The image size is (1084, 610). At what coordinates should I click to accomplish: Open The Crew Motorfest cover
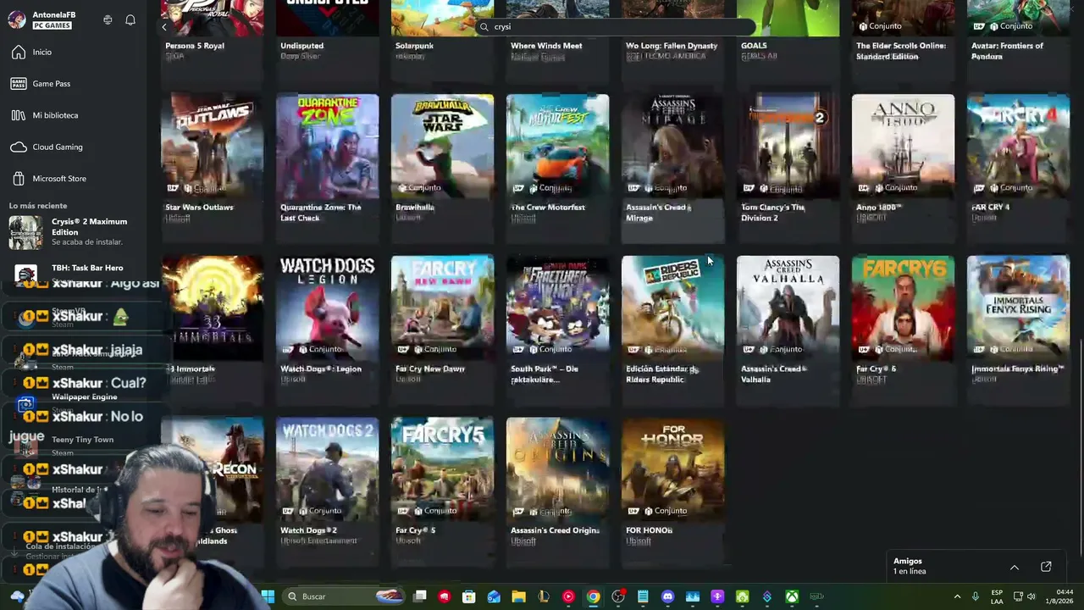[557, 146]
